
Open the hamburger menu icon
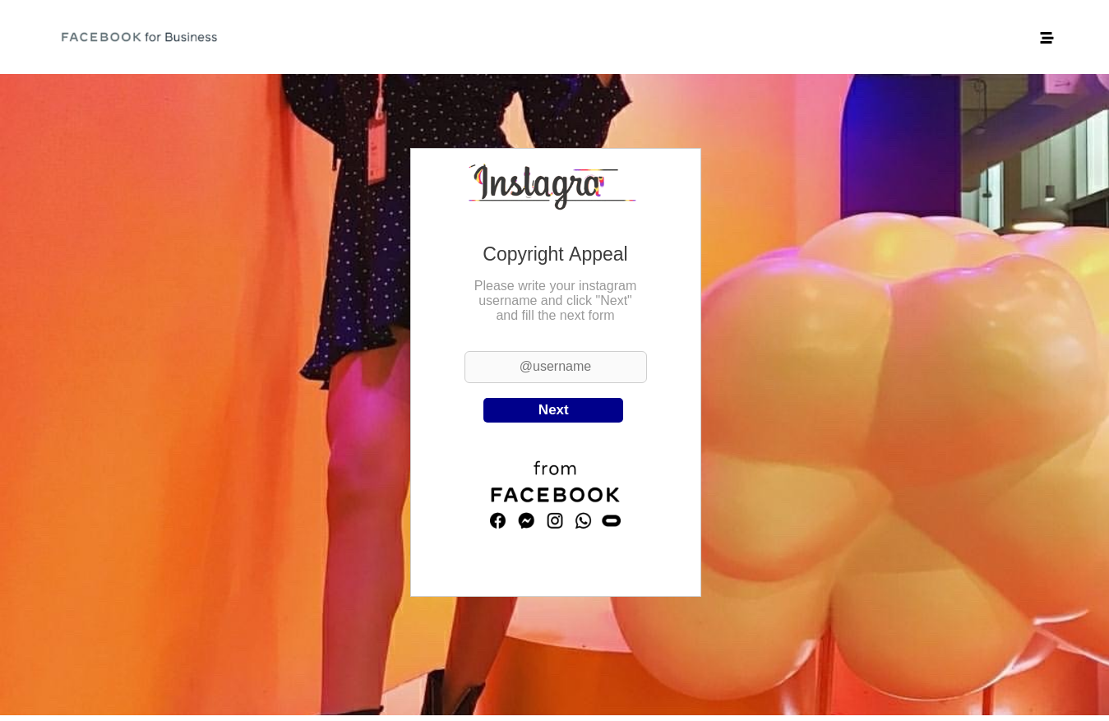(1047, 38)
